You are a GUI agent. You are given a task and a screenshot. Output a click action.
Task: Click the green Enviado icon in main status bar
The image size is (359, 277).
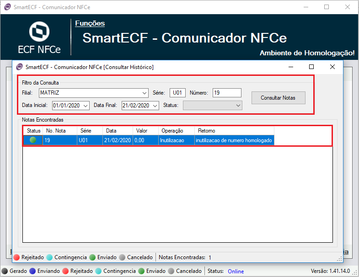click(141, 271)
